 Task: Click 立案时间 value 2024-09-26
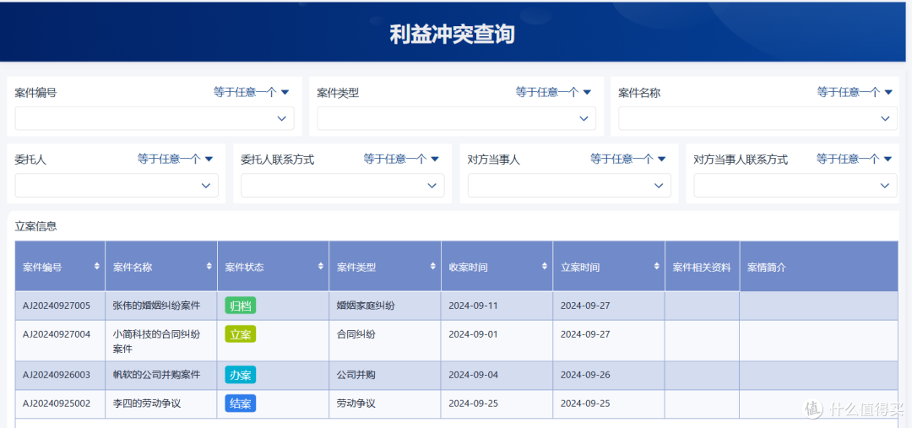(x=585, y=375)
